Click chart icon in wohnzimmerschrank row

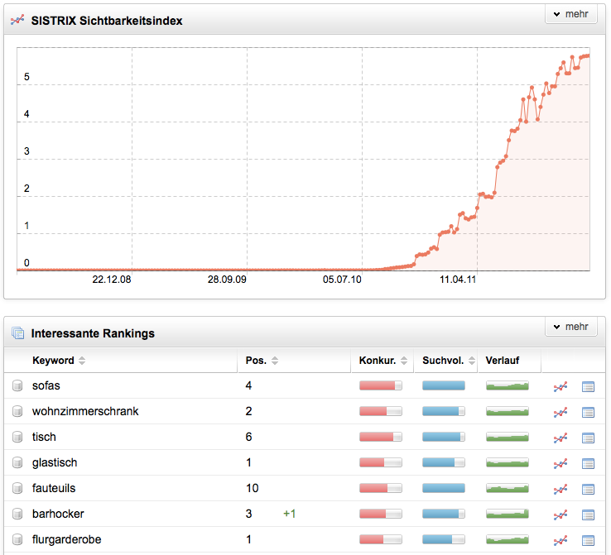coord(560,412)
